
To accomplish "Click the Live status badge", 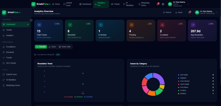I will (58, 55).
